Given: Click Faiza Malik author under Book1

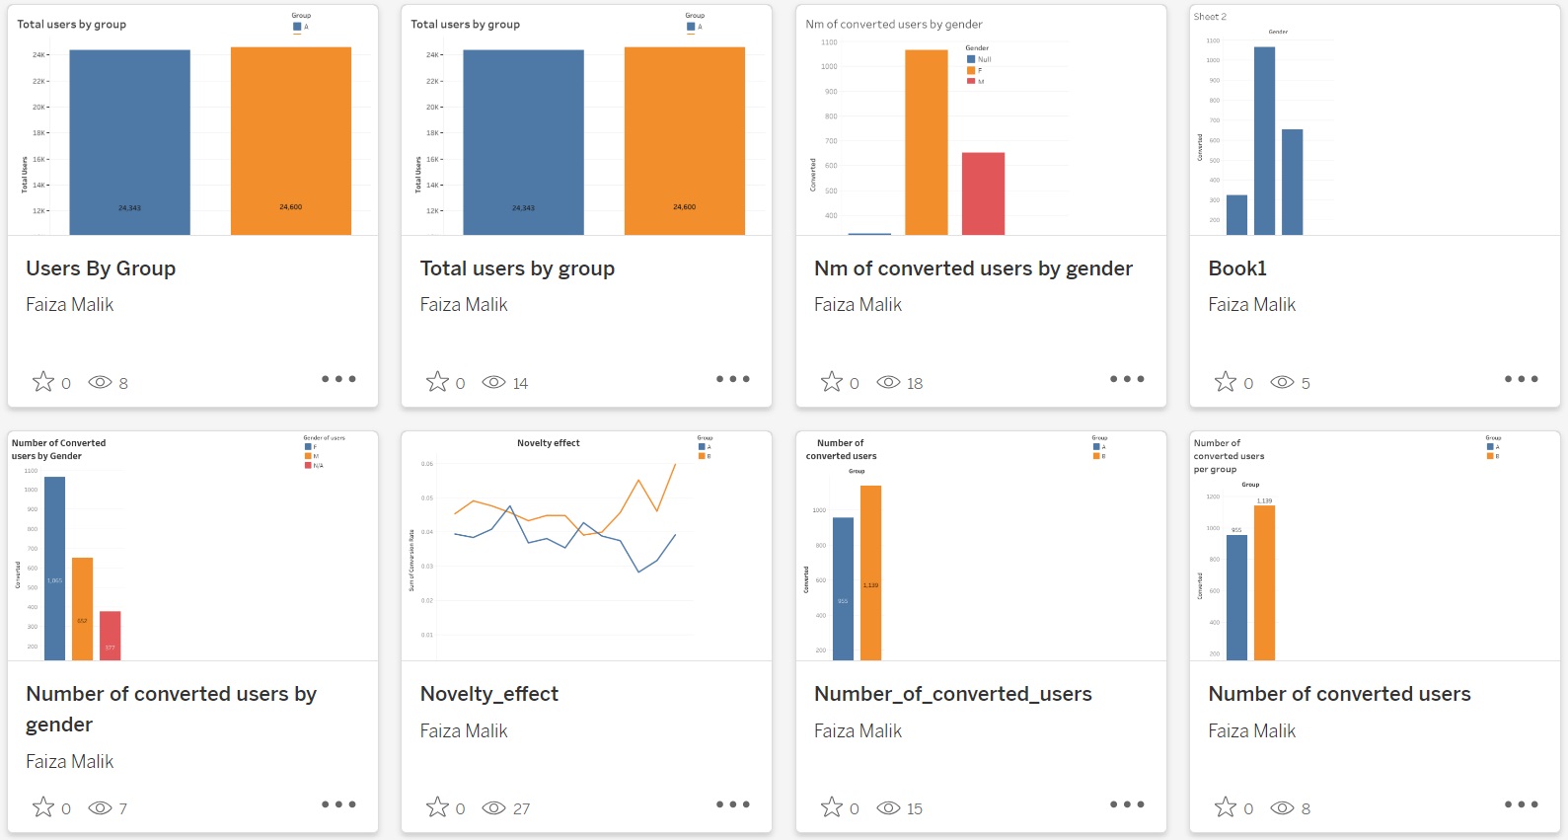Looking at the screenshot, I should tap(1251, 305).
